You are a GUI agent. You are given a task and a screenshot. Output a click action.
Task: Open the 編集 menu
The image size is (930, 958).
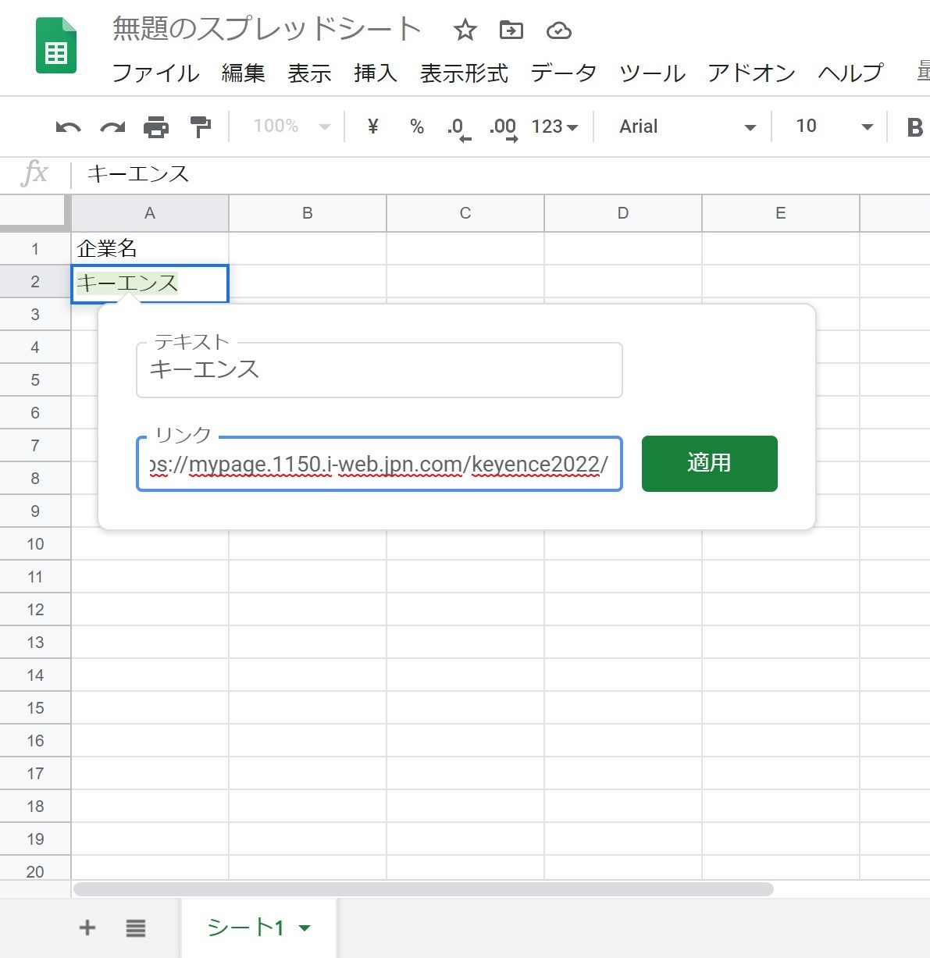click(x=244, y=73)
